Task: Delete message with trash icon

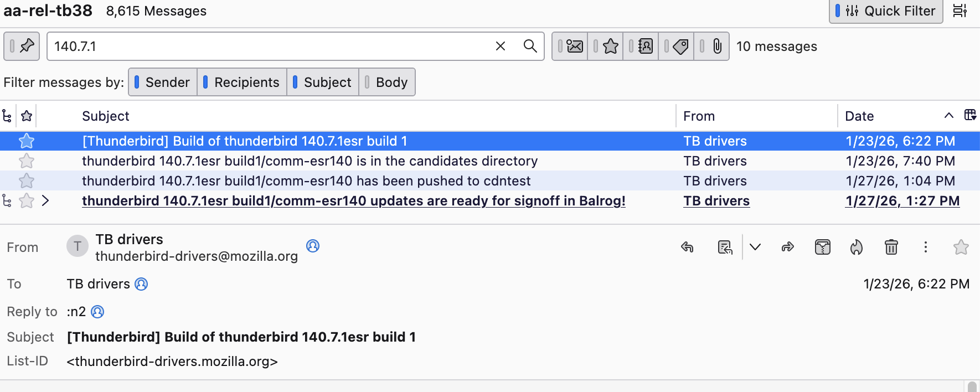Action: click(x=891, y=247)
